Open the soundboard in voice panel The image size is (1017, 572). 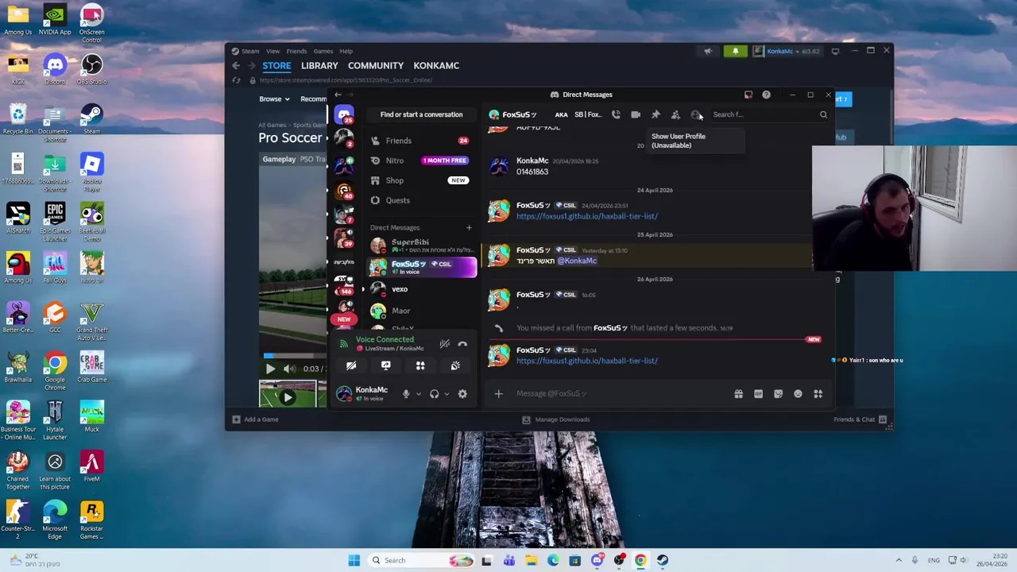coord(455,365)
